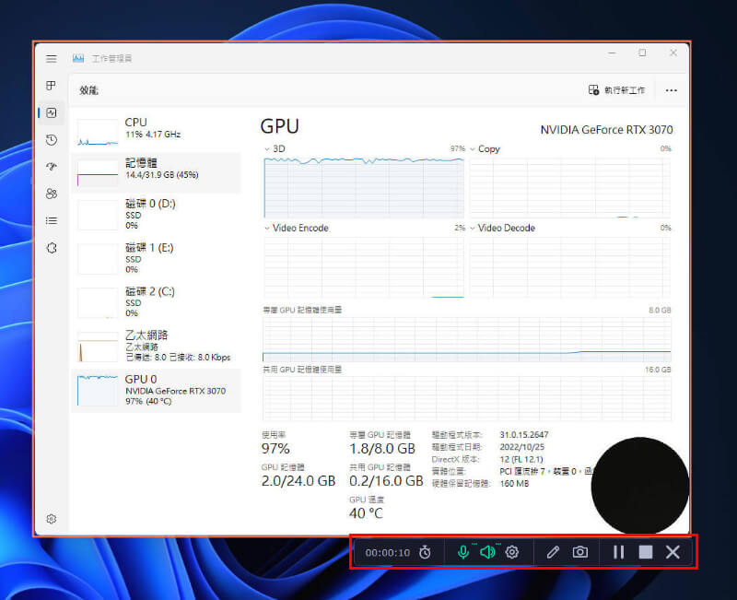Take a screenshot with the camera icon
Image resolution: width=737 pixels, height=600 pixels.
pyautogui.click(x=580, y=552)
